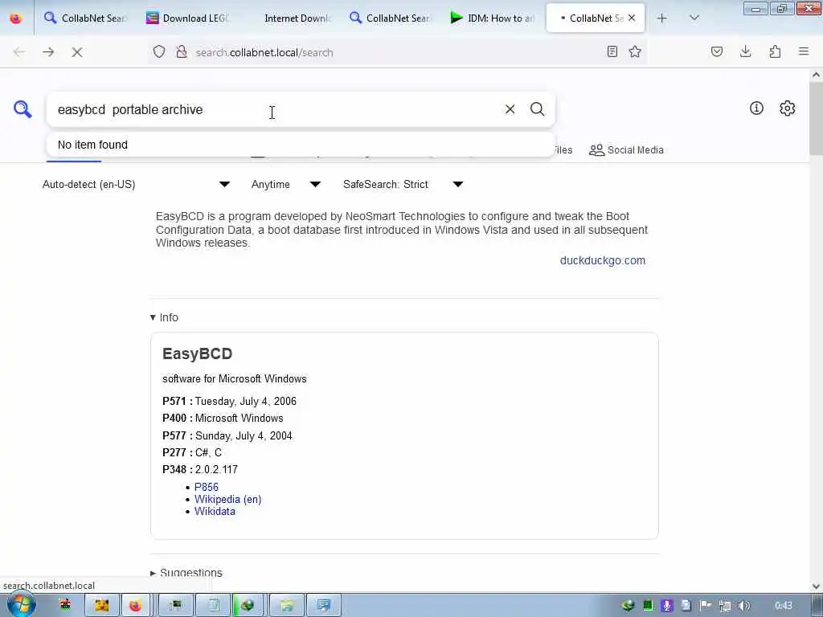Open a new browser tab
Screen dimensions: 823x617
tap(662, 18)
